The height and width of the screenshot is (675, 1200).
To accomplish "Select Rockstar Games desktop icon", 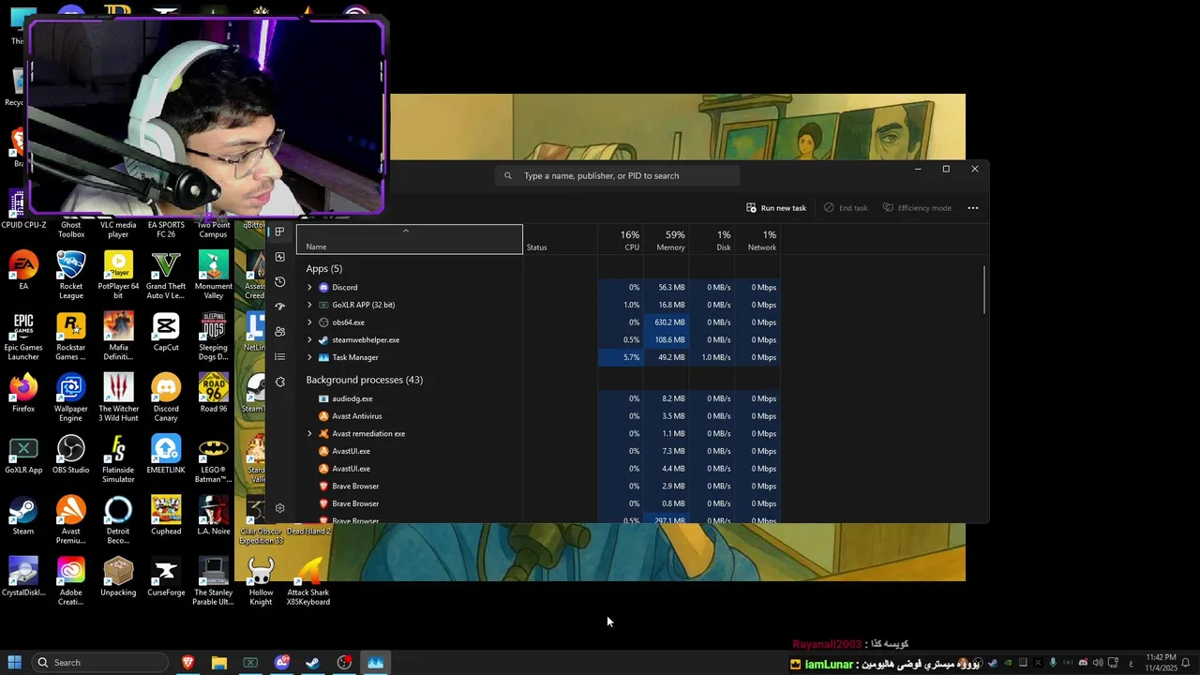I will [x=71, y=337].
